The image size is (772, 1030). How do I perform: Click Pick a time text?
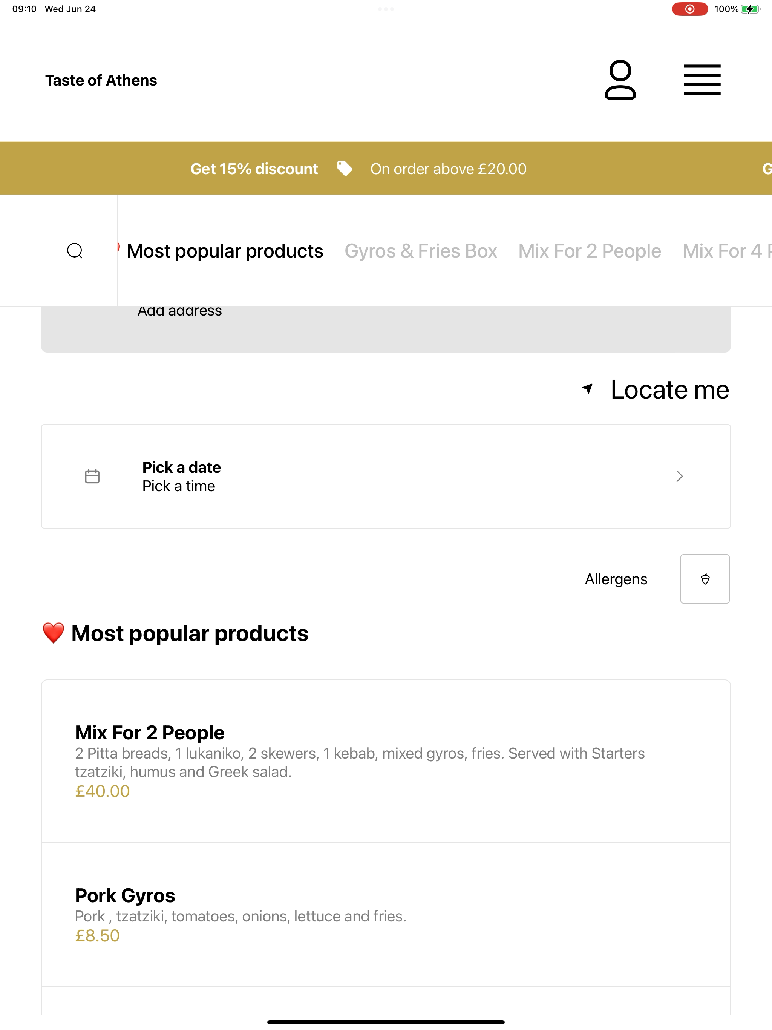pyautogui.click(x=179, y=486)
